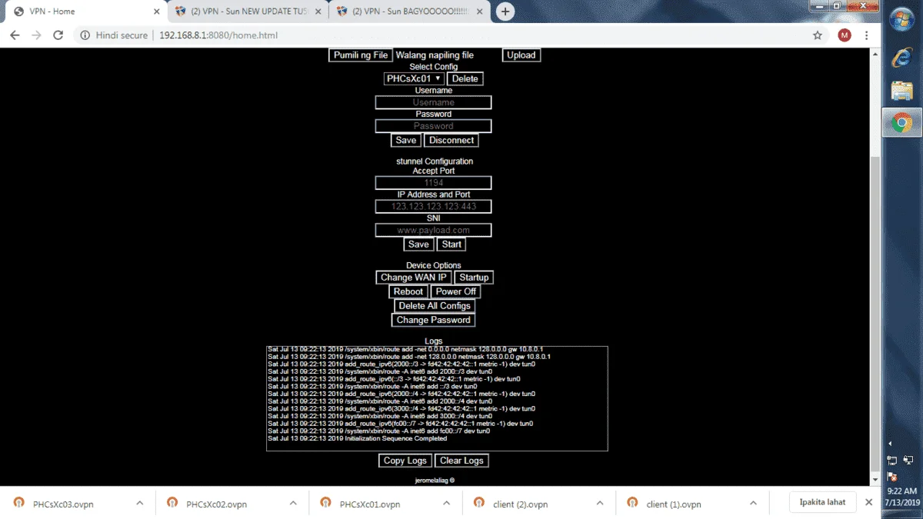This screenshot has width=923, height=519.
Task: Open Internet Explorer from taskbar
Action: click(x=901, y=58)
